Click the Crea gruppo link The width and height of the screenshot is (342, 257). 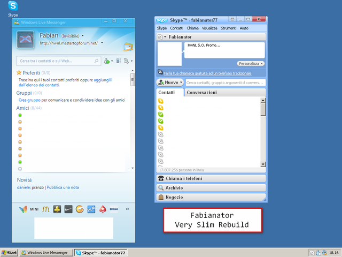29,100
